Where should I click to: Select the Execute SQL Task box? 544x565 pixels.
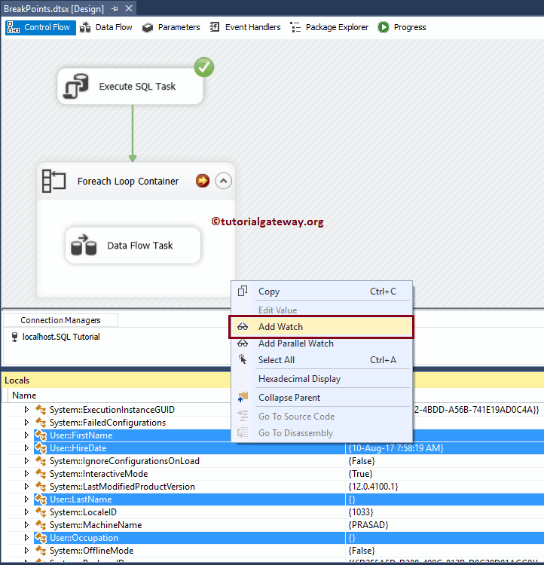click(x=130, y=86)
